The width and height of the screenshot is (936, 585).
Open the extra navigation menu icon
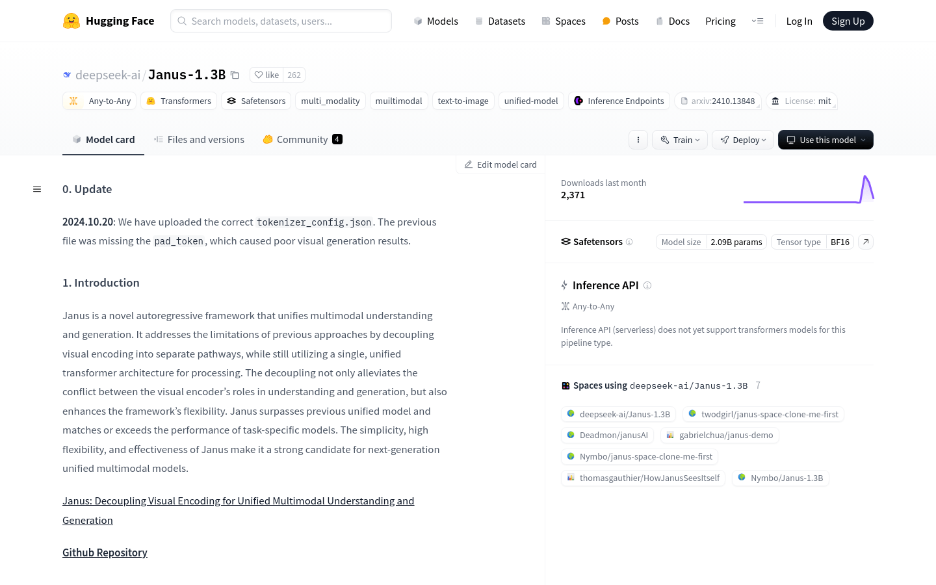pos(757,21)
